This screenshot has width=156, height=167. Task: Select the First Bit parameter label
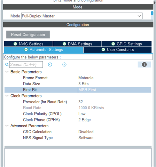tap(30, 90)
